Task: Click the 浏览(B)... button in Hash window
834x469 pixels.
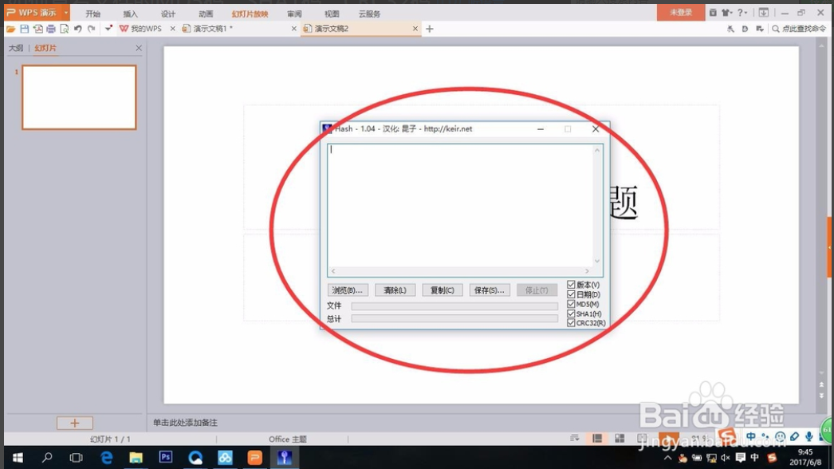Action: tap(348, 290)
